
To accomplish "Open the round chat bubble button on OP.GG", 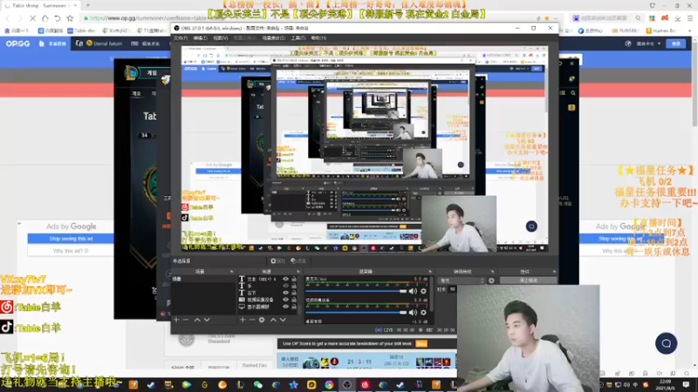I will (x=666, y=343).
